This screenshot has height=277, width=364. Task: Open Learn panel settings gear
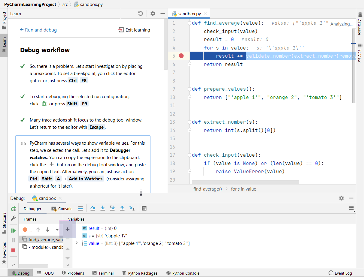coord(153,14)
